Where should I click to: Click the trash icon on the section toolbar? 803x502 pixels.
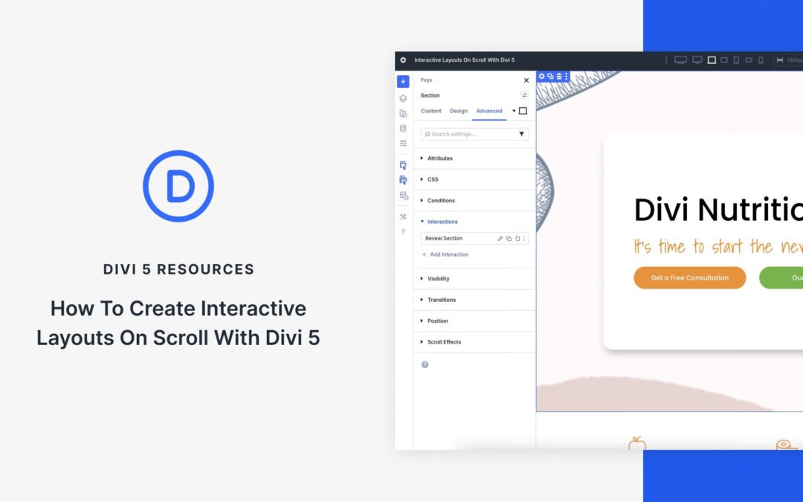click(559, 76)
